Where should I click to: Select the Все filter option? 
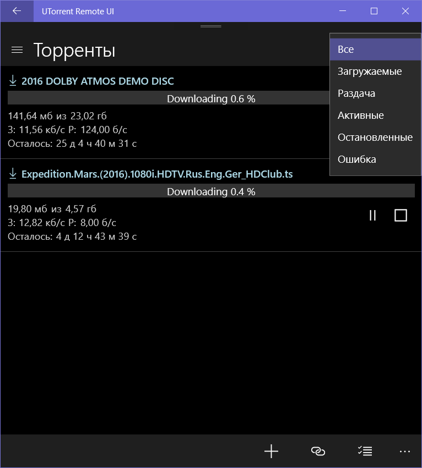coord(375,49)
